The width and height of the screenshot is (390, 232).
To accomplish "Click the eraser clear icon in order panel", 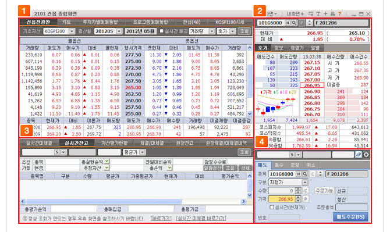I will tap(359, 155).
